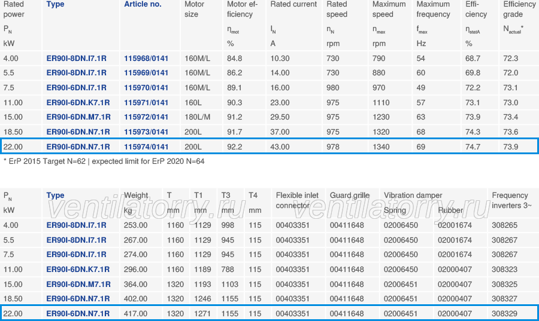Image resolution: width=539 pixels, height=321 pixels.
Task: Click ER90I-6DN.K7.1R type in 296.00 kg row
Action: coord(78,269)
